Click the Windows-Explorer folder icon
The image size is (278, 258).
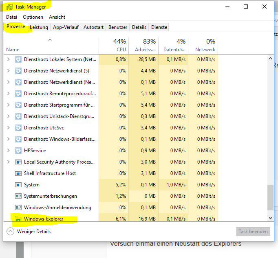18,219
